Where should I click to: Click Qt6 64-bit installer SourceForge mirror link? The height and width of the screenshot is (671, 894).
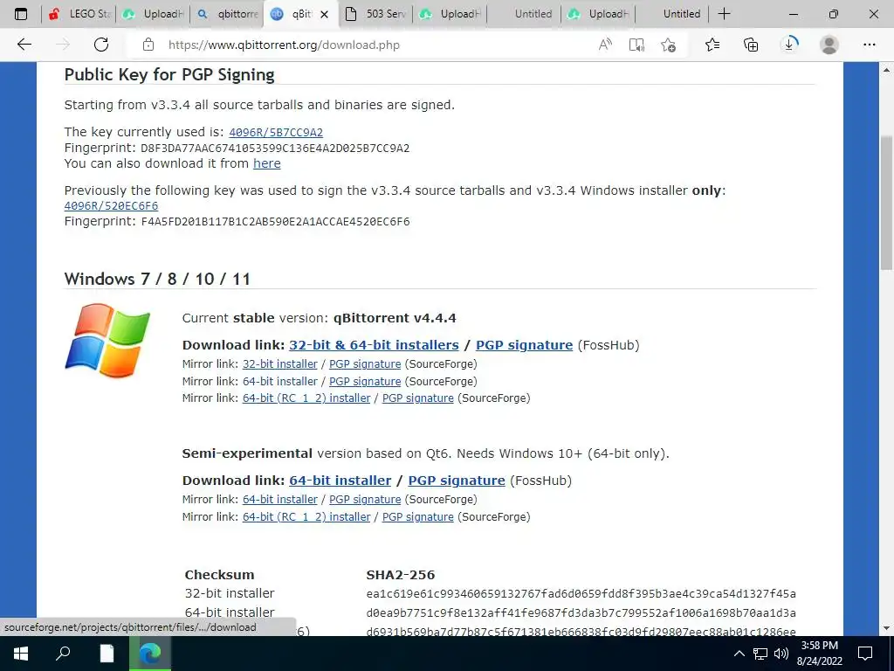tap(280, 499)
